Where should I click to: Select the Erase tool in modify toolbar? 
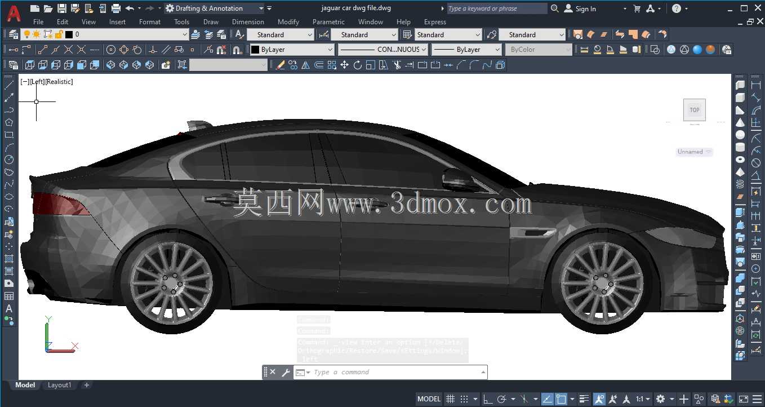[x=280, y=65]
